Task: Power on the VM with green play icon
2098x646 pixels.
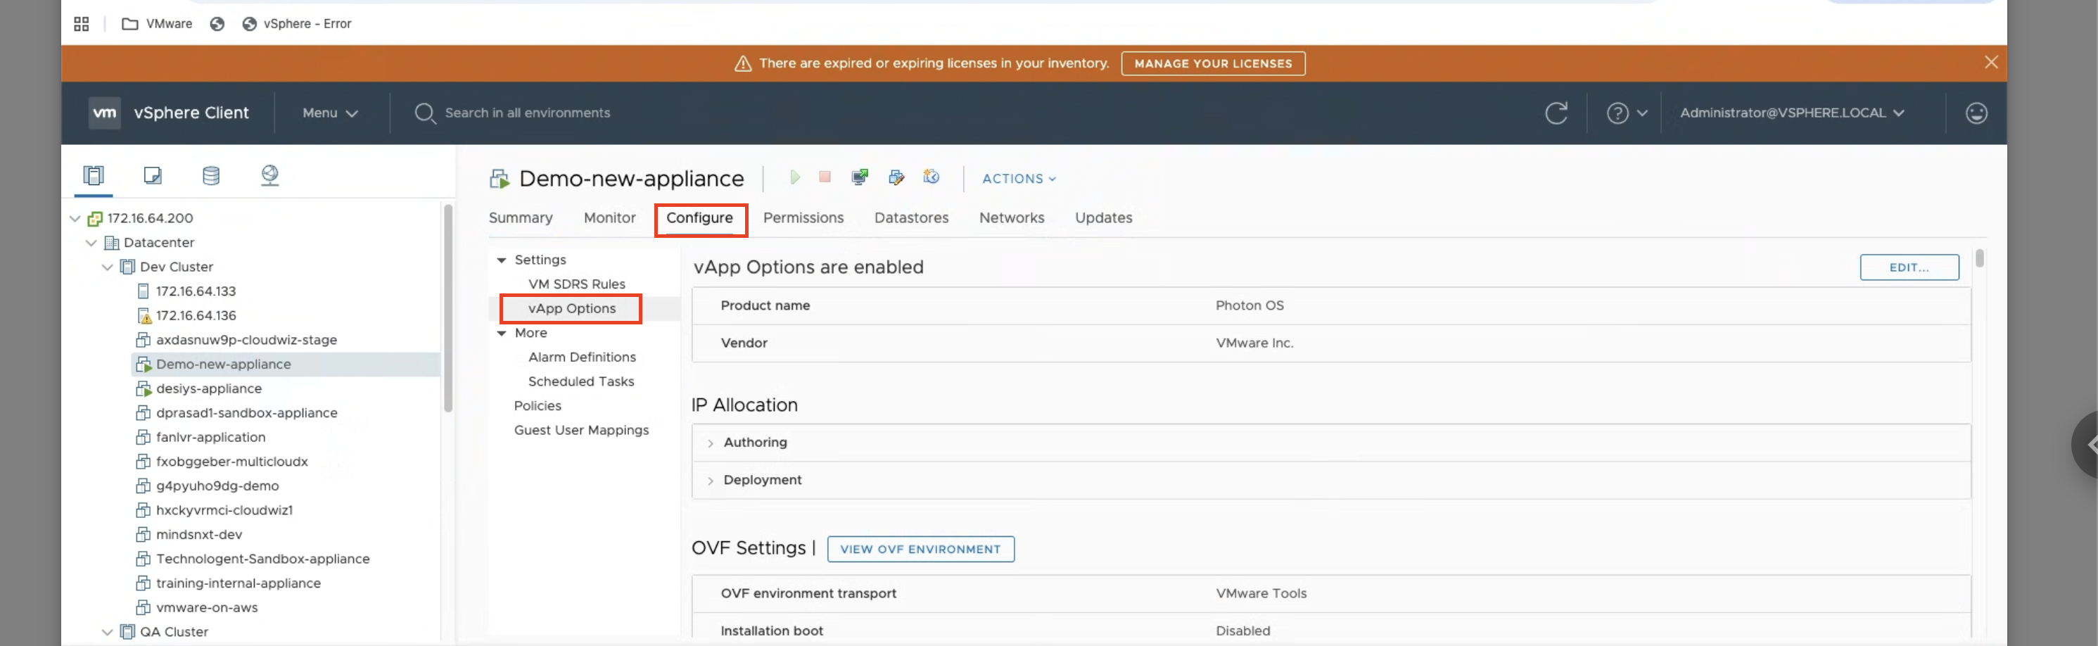Action: (x=795, y=177)
